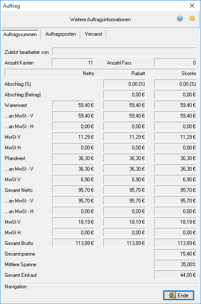Click the Gesamt Einkauf value field
The width and height of the screenshot is (201, 304).
tap(176, 275)
